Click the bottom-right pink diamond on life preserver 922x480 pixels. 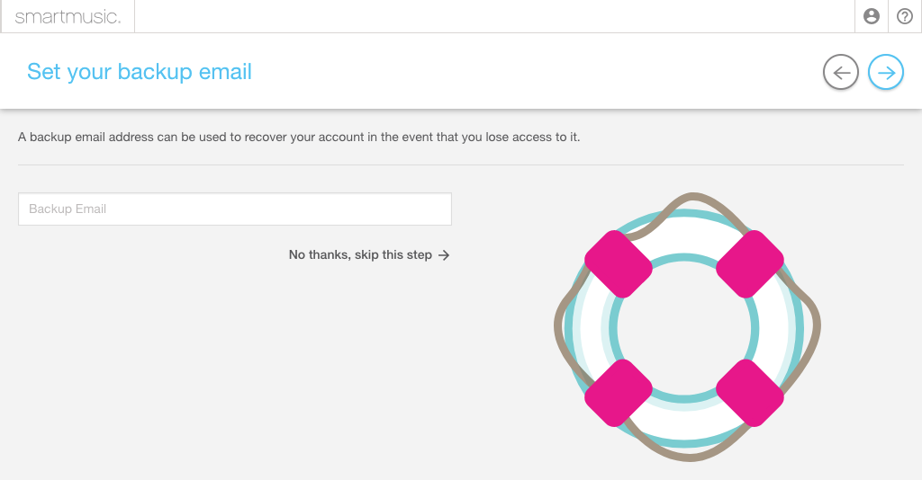coord(750,393)
